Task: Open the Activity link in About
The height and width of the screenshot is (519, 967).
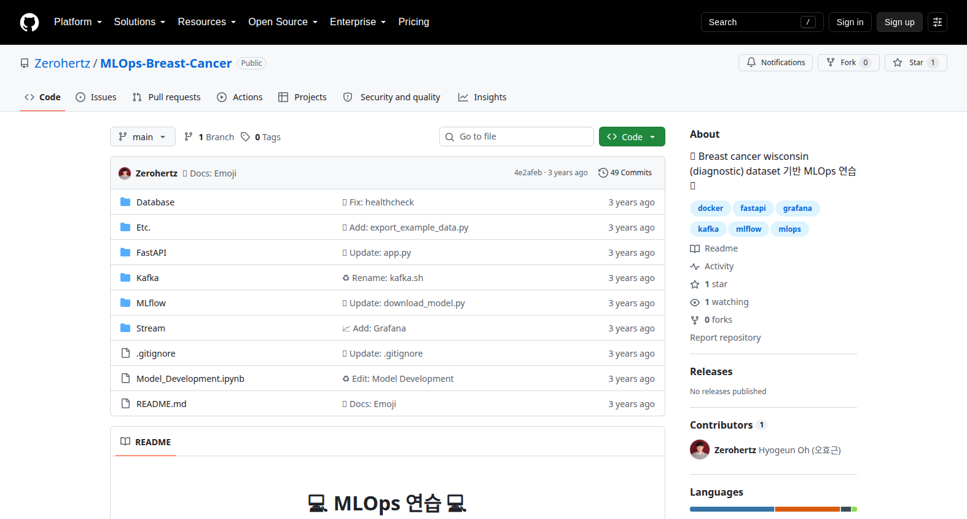Action: pos(712,266)
